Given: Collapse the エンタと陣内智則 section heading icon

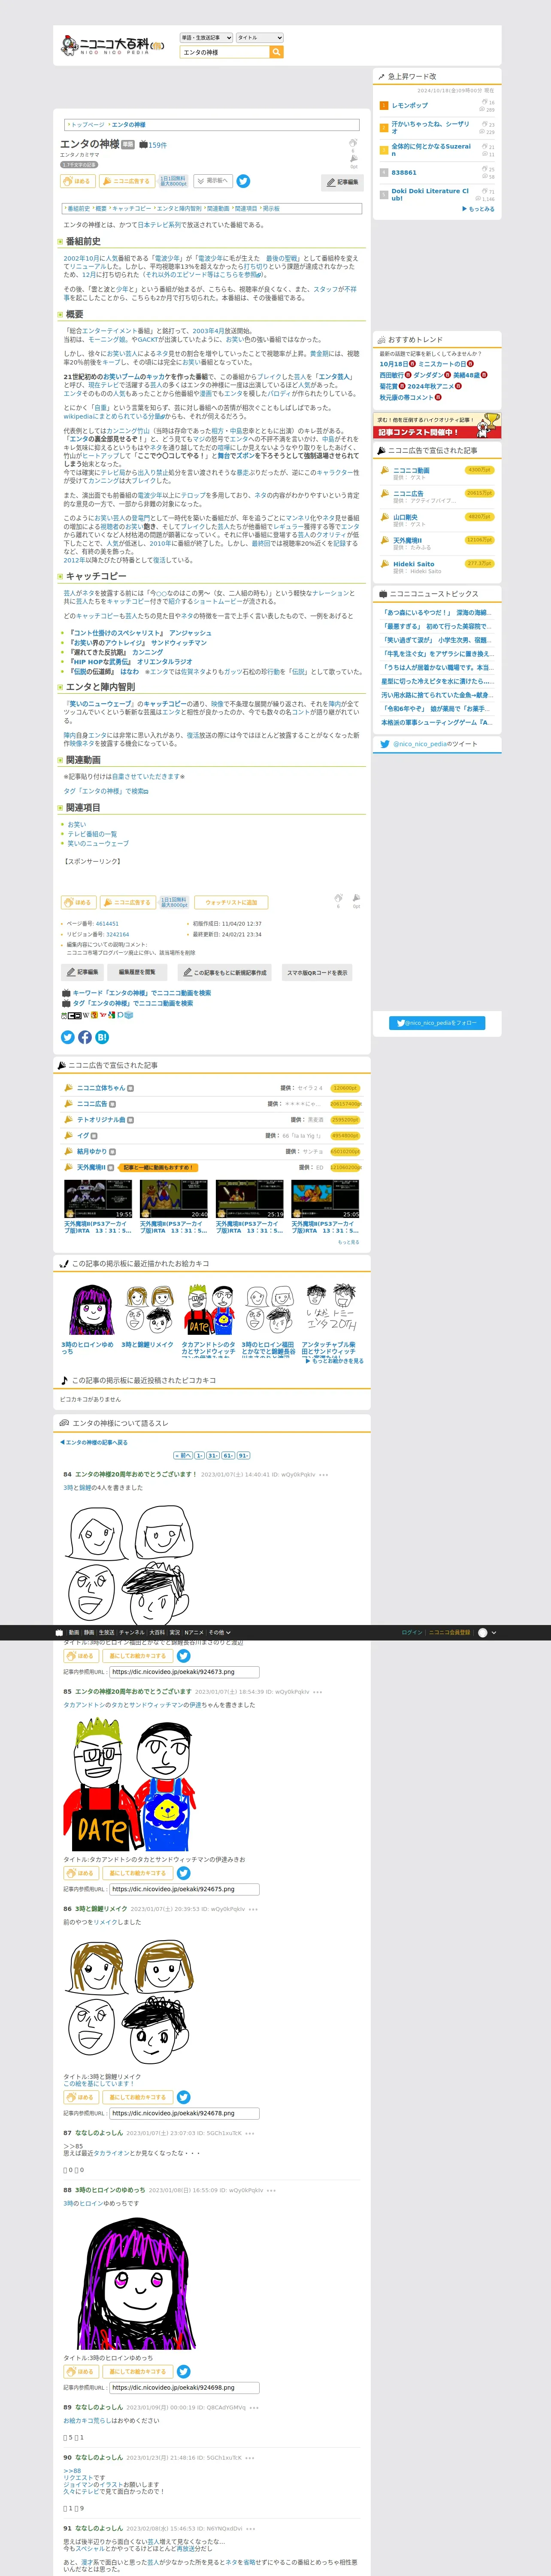Looking at the screenshot, I should pos(60,688).
